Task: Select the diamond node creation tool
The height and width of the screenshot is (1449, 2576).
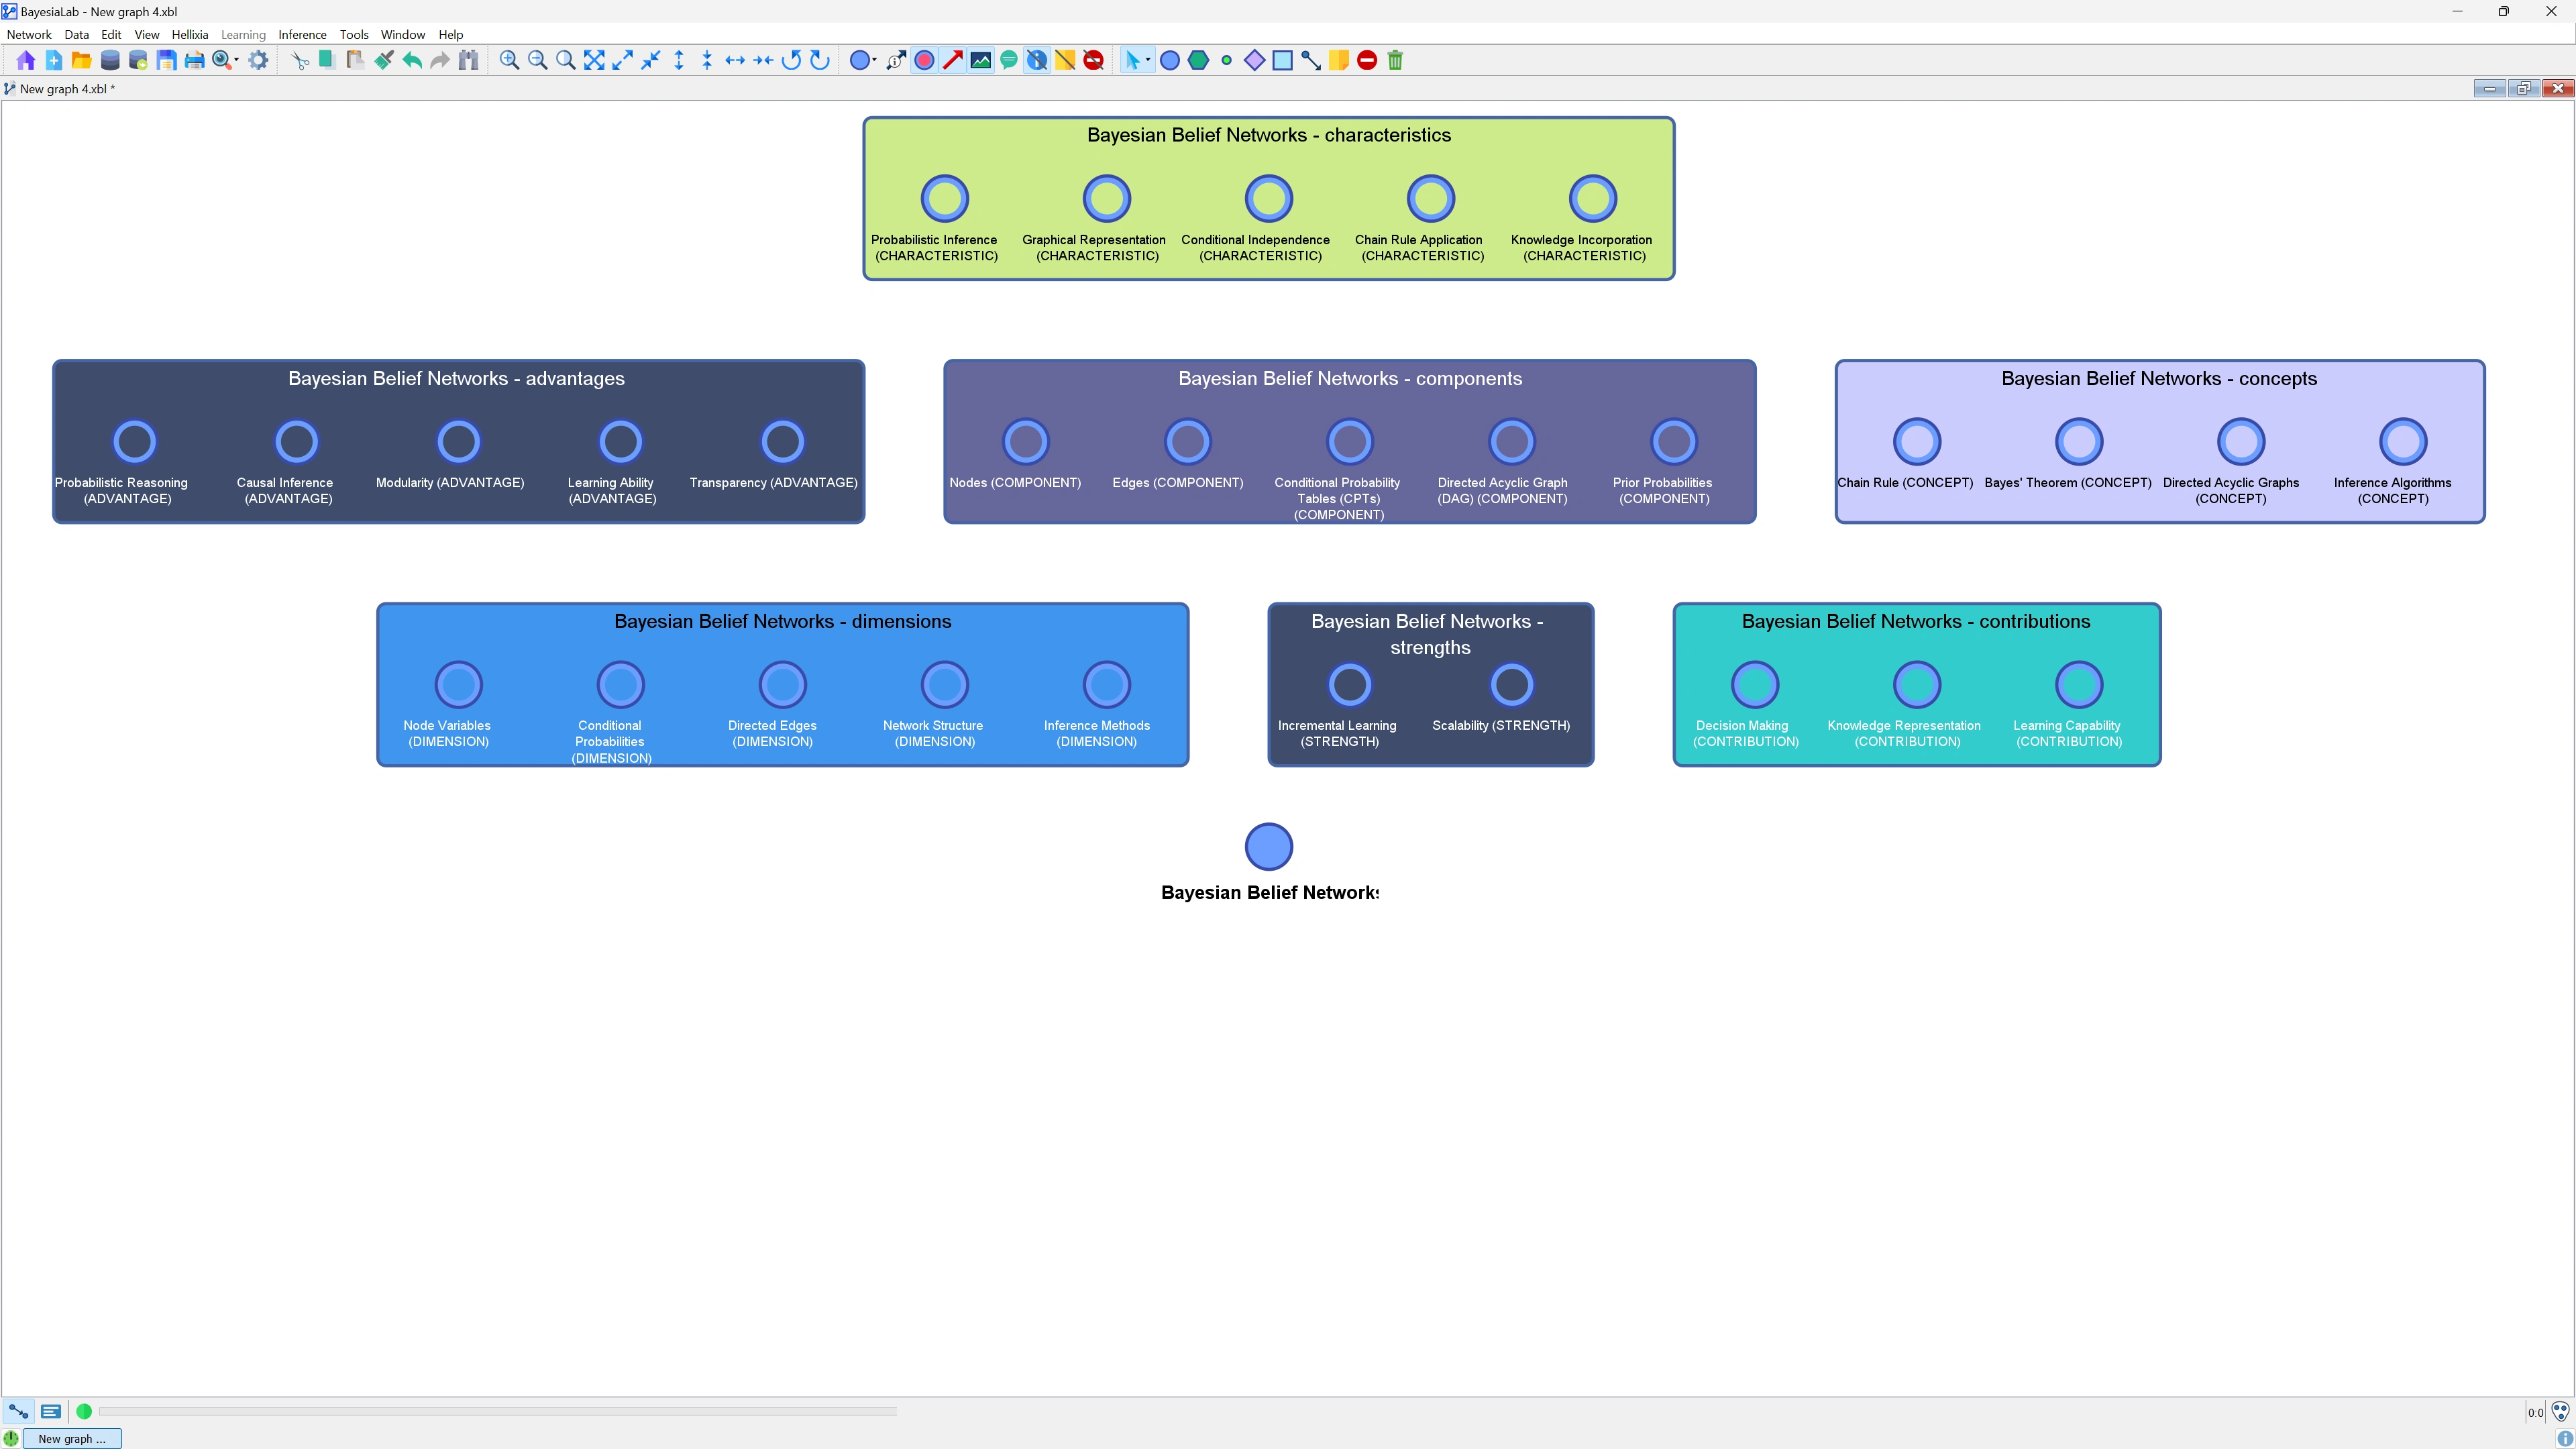Action: (x=1254, y=60)
